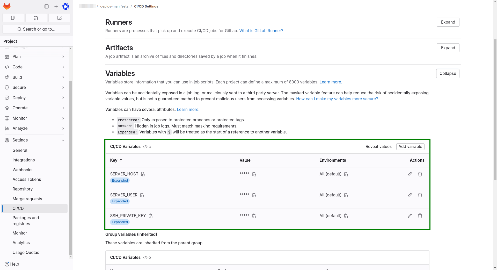
Task: Expand the Plan sidebar section
Action: pos(34,57)
